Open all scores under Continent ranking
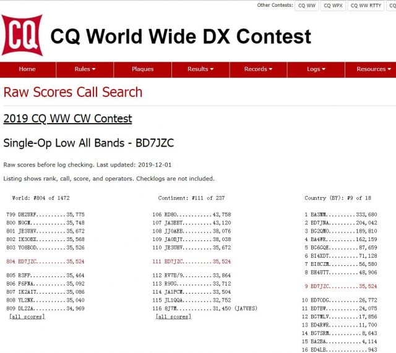This screenshot has height=353, width=396. point(173,317)
